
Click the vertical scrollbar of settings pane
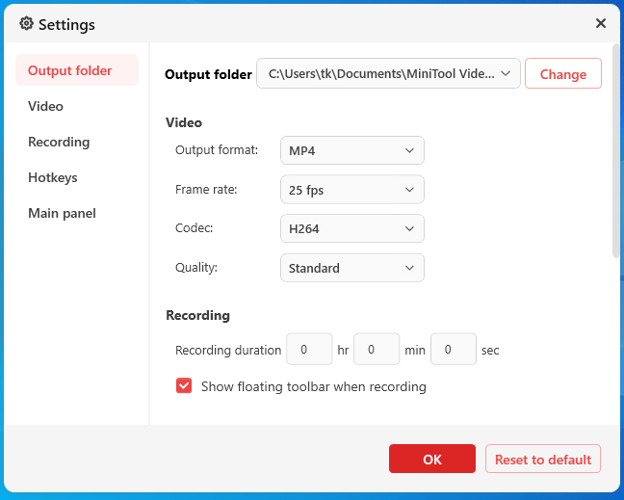pyautogui.click(x=616, y=151)
